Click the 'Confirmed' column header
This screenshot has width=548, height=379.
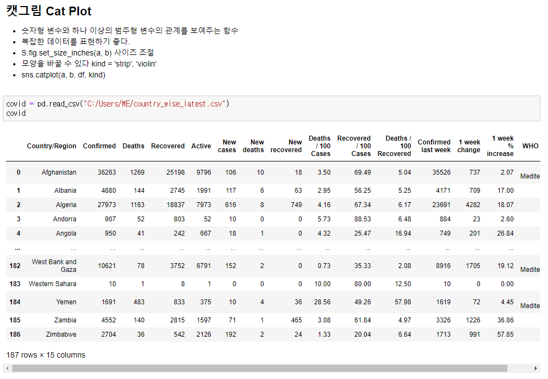coord(99,146)
